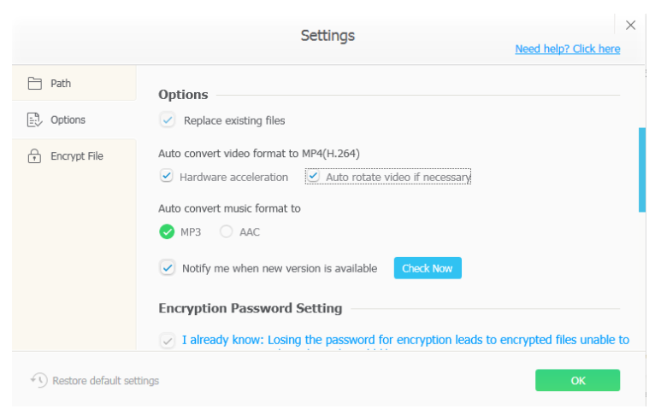Select MP3 music format radio button
This screenshot has width=655, height=415.
pyautogui.click(x=167, y=231)
